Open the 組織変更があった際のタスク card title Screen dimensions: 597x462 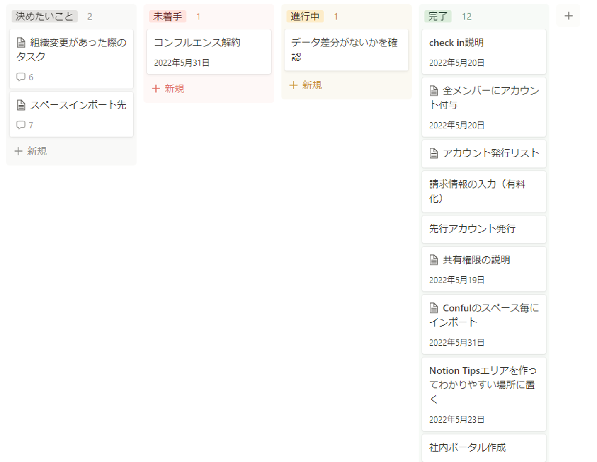[71, 49]
